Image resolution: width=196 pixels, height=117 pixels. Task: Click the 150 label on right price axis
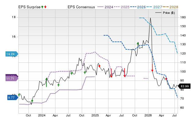click(183, 26)
